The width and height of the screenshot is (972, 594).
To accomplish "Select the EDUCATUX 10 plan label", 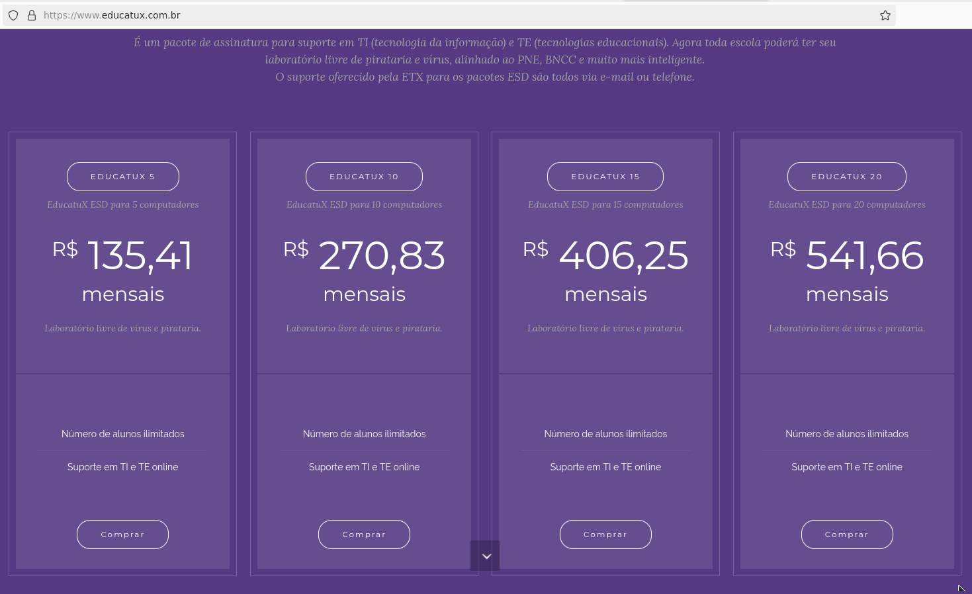I will [x=364, y=177].
